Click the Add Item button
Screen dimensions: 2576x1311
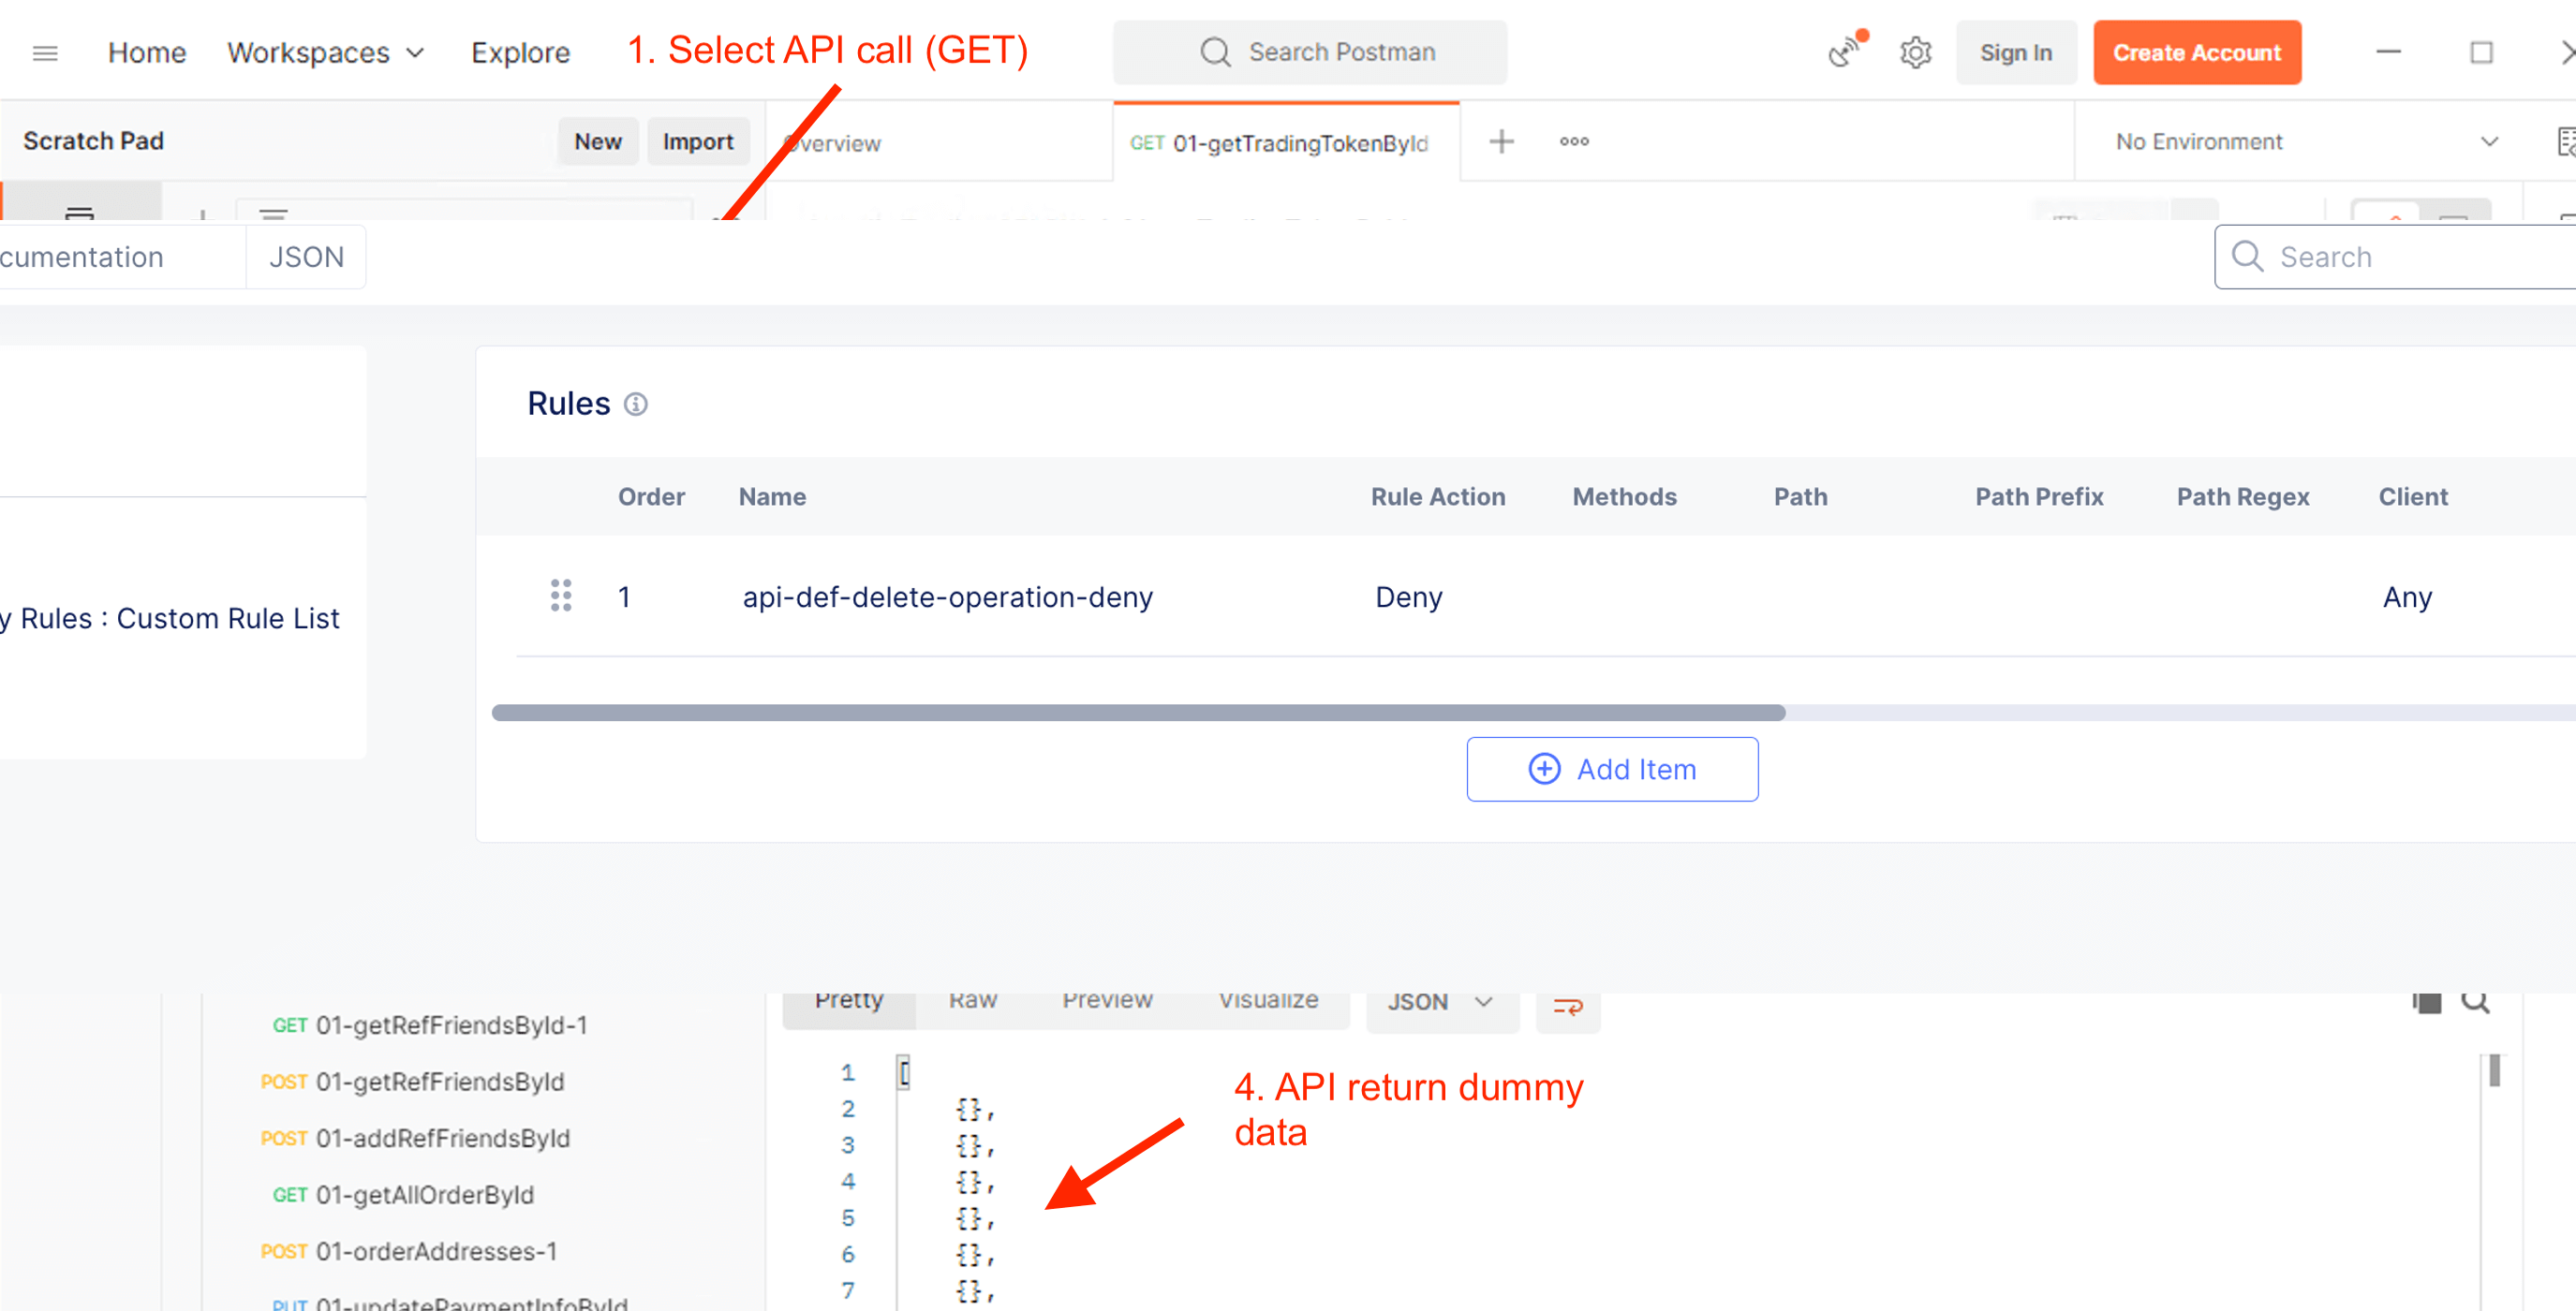click(x=1611, y=769)
